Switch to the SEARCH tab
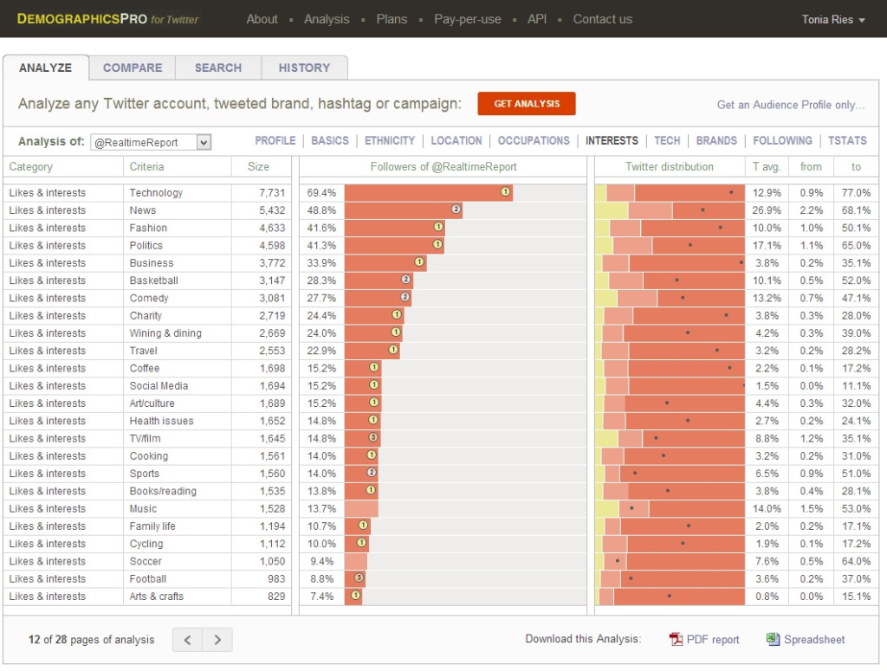 click(218, 68)
